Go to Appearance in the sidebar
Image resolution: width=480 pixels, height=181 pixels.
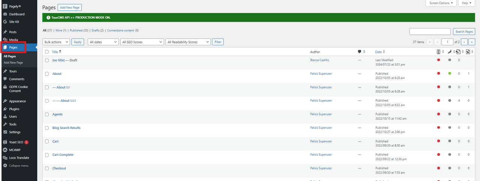(x=17, y=101)
